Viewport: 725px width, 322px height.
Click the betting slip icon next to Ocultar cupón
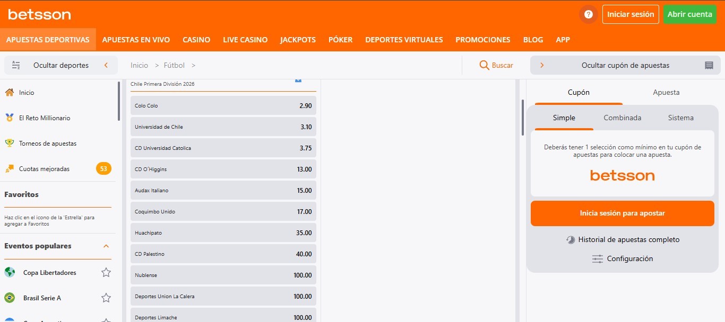point(709,65)
